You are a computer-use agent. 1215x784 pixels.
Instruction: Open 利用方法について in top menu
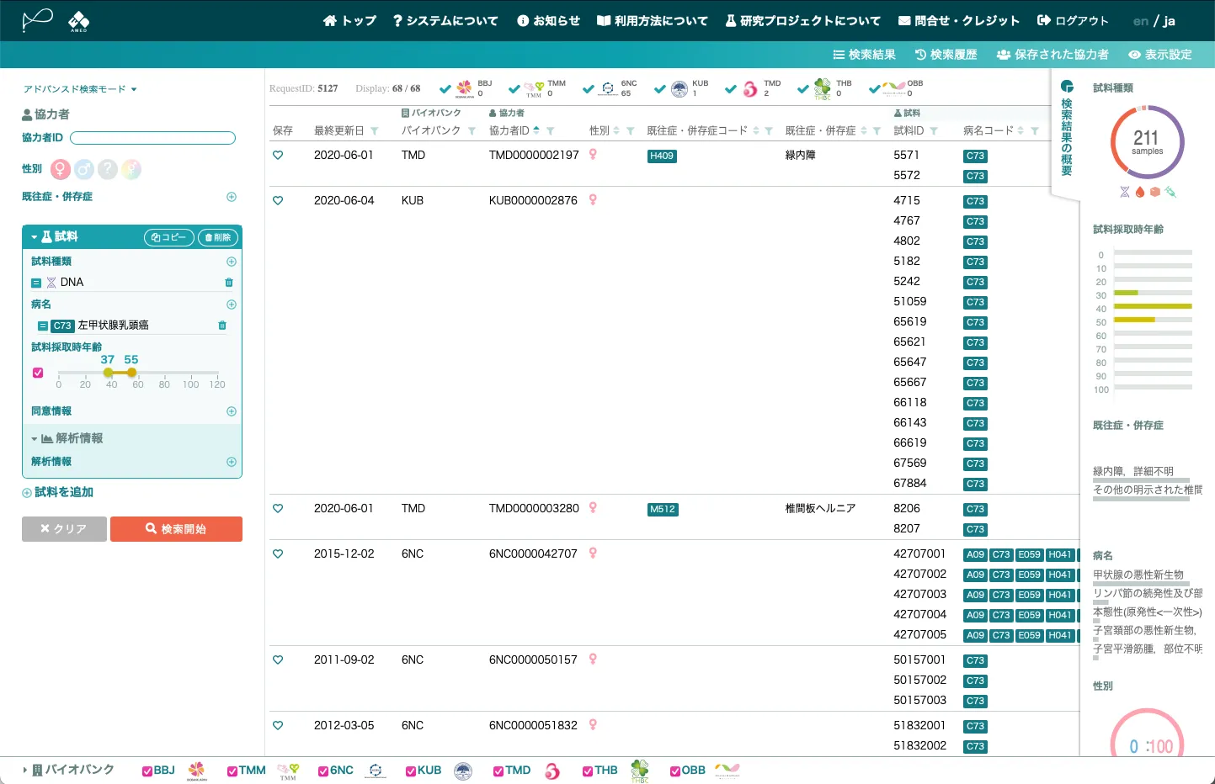click(653, 21)
